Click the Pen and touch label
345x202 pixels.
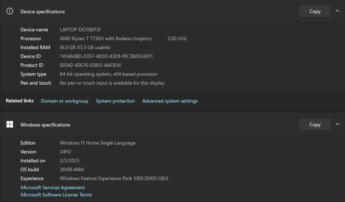click(36, 83)
